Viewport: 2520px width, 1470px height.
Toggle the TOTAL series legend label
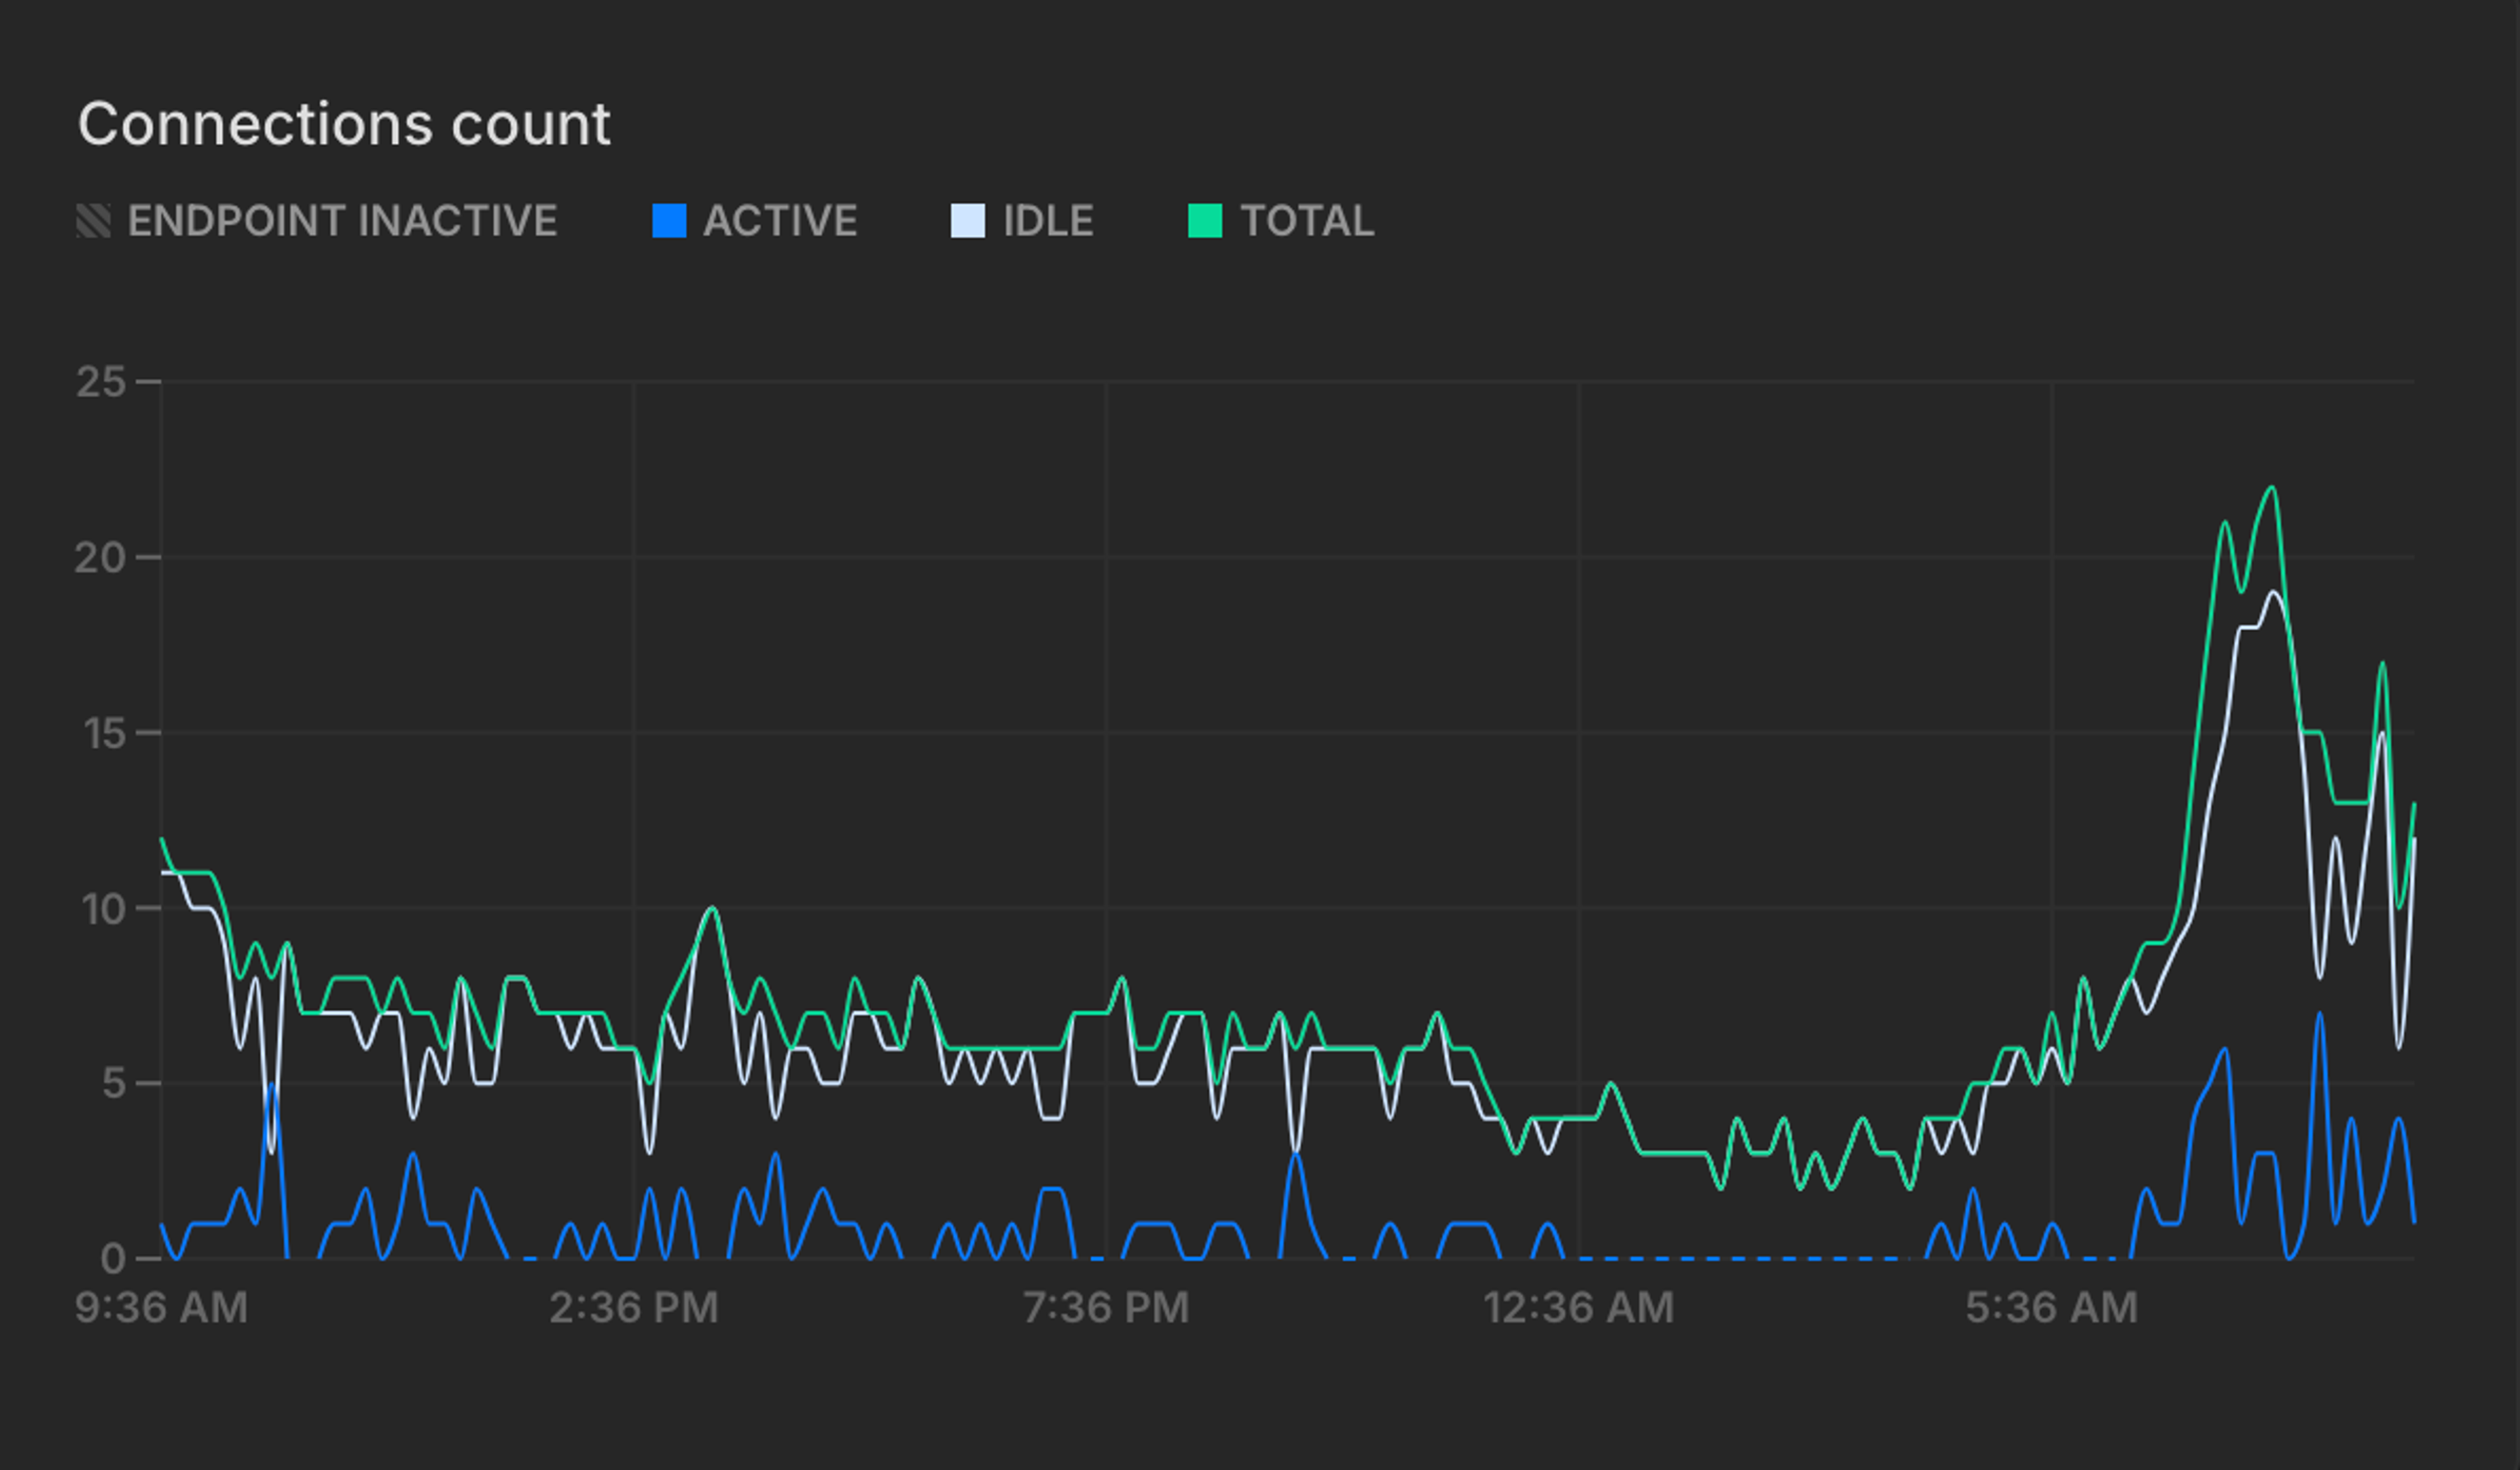pyautogui.click(x=1307, y=221)
